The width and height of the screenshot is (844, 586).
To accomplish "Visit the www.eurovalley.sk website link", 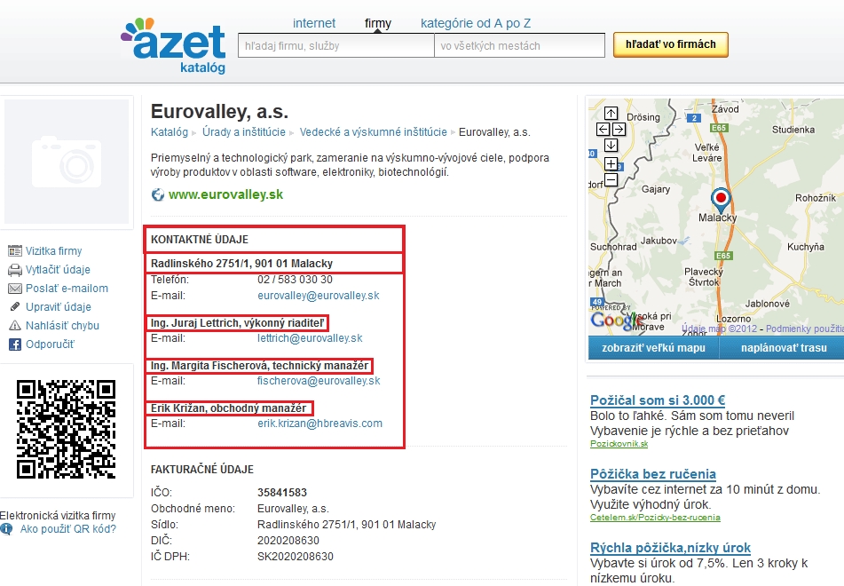I will pyautogui.click(x=225, y=194).
